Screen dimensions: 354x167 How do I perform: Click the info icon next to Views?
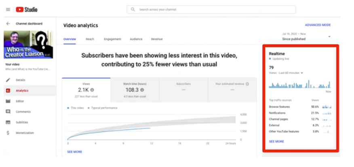click(92, 90)
